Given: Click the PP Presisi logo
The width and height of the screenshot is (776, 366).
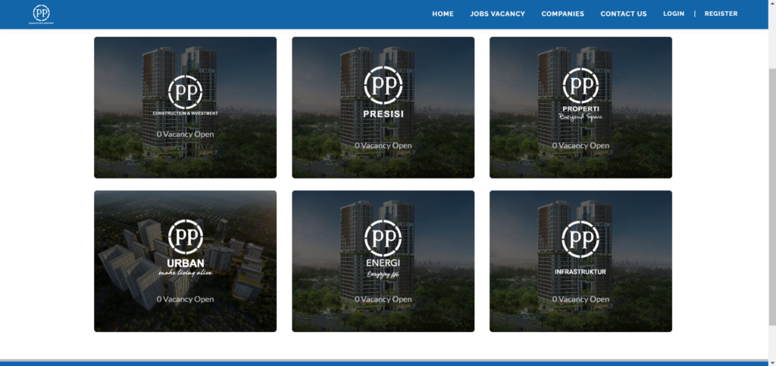Looking at the screenshot, I should (383, 95).
